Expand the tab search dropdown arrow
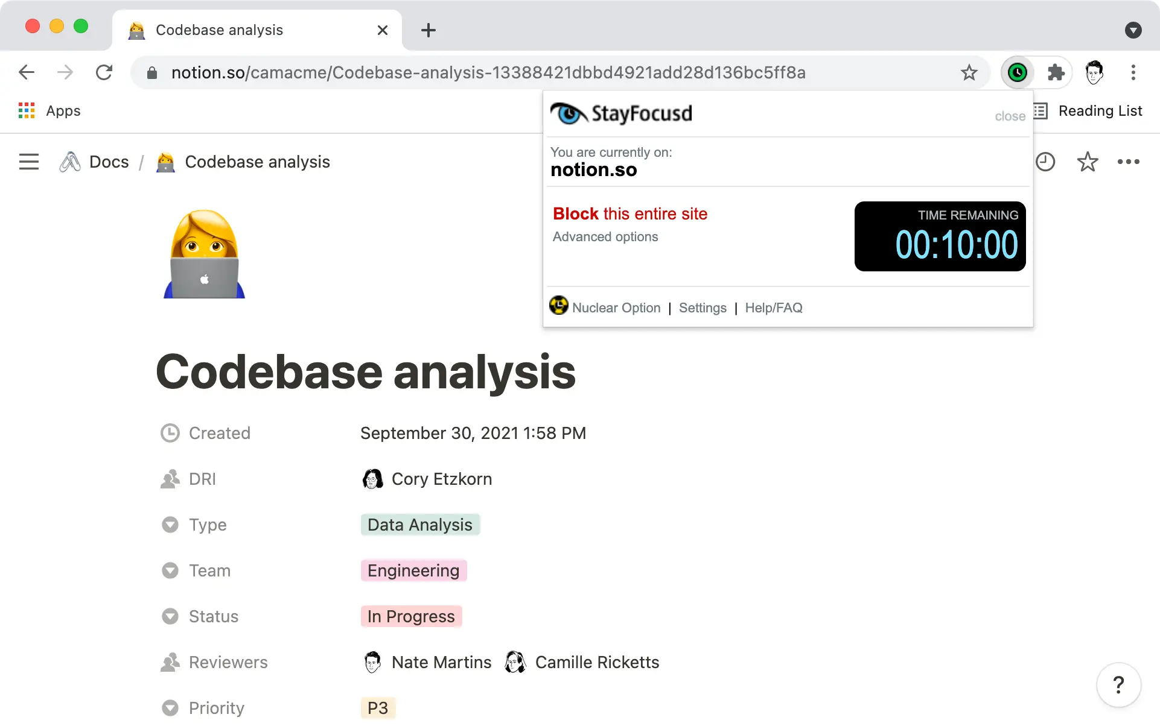1160x726 pixels. click(1133, 30)
